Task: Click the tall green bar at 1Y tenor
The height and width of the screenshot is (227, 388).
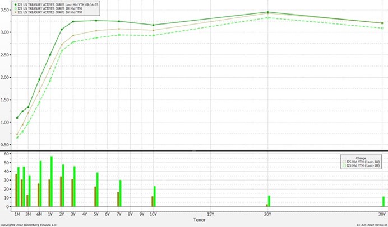Action: pos(52,182)
